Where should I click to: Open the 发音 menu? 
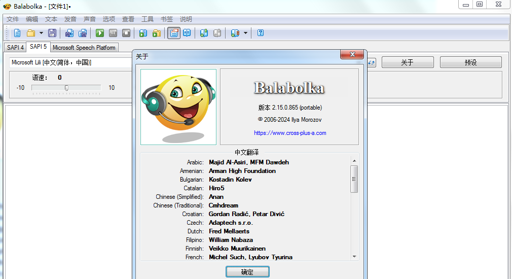click(70, 19)
